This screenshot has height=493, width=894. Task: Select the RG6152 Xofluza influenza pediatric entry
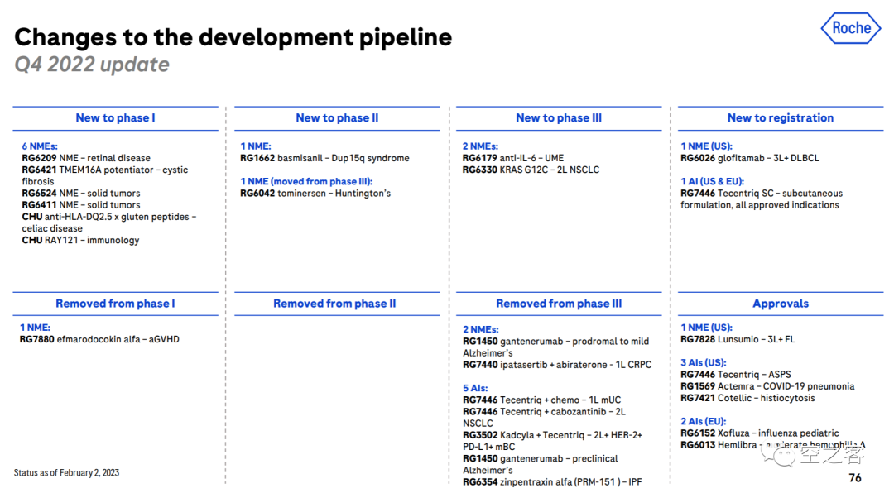(x=760, y=433)
